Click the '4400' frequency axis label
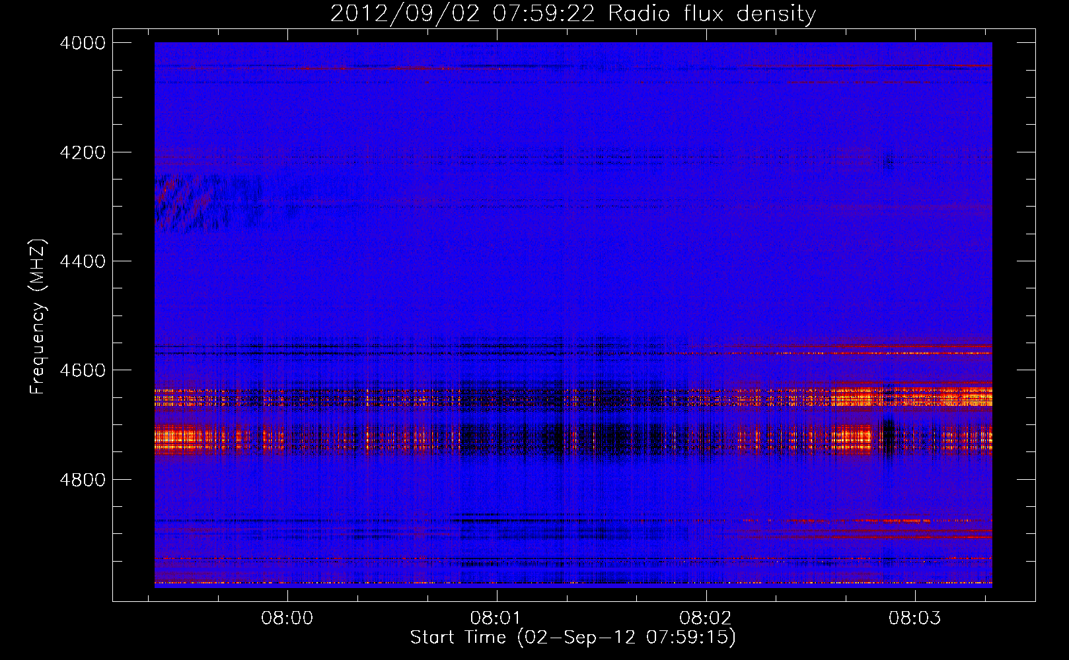 tap(83, 261)
